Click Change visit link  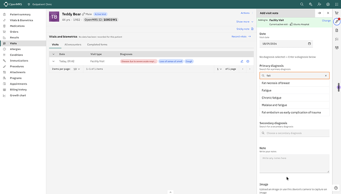point(326,20)
